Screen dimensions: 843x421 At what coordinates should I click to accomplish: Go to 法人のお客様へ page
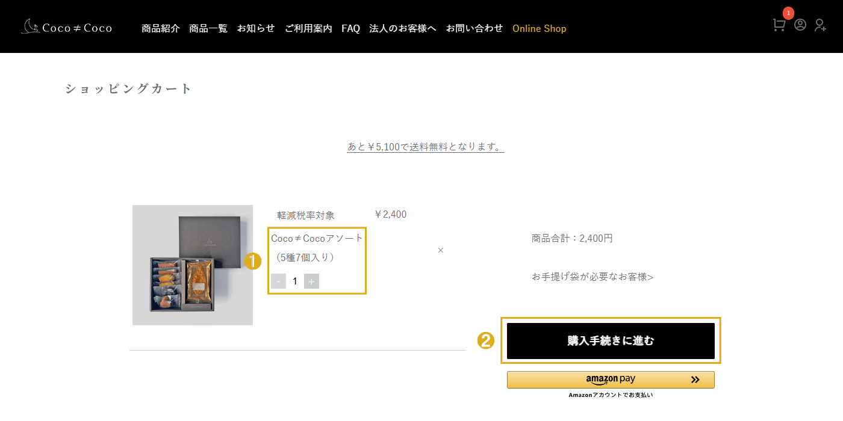403,28
